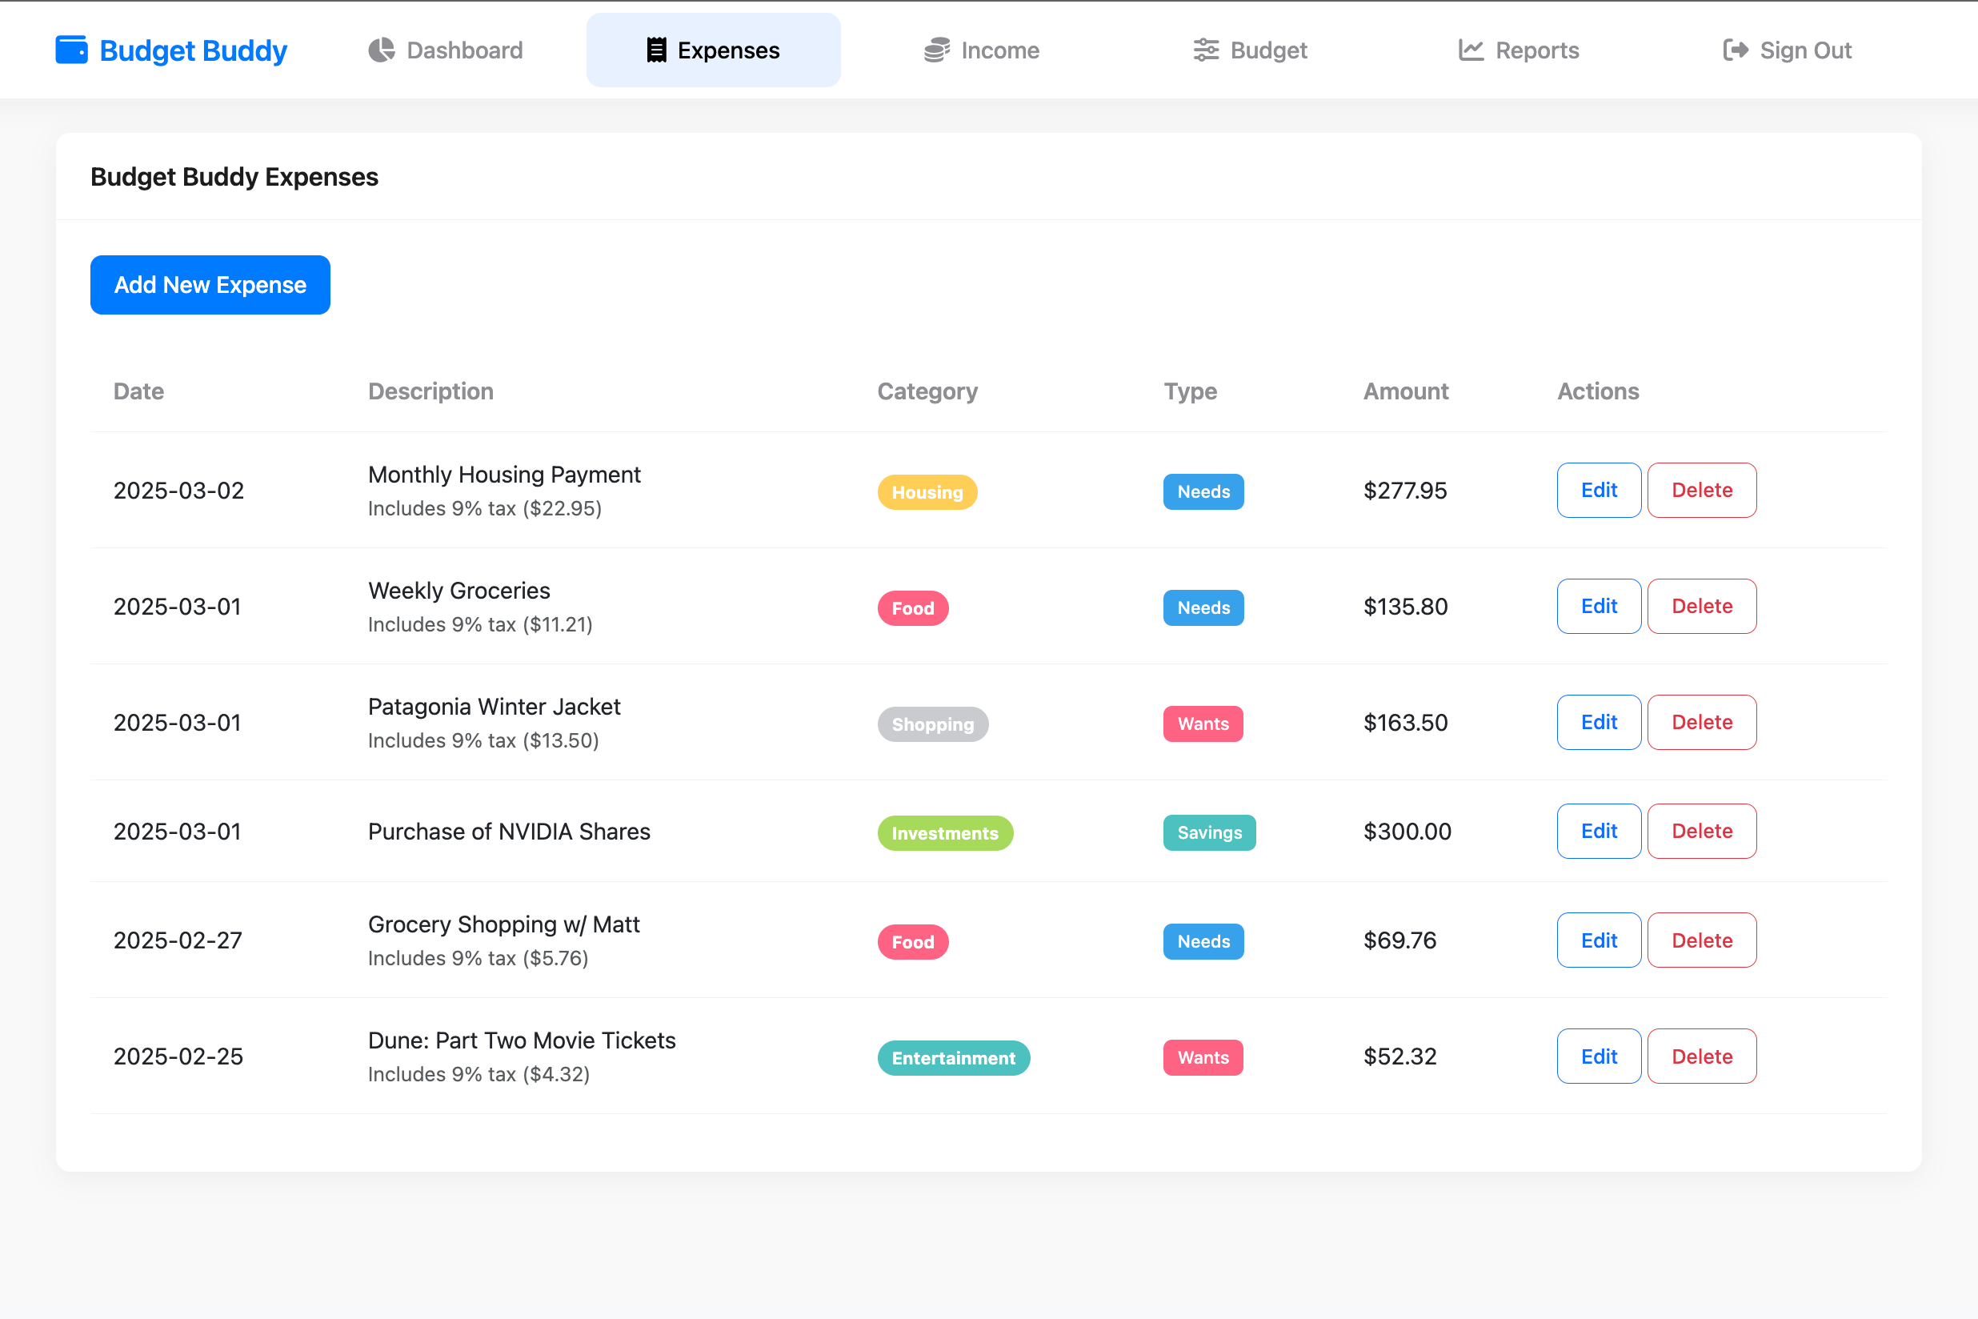
Task: Click the Budget Buddy wallet logo icon
Action: tap(71, 50)
